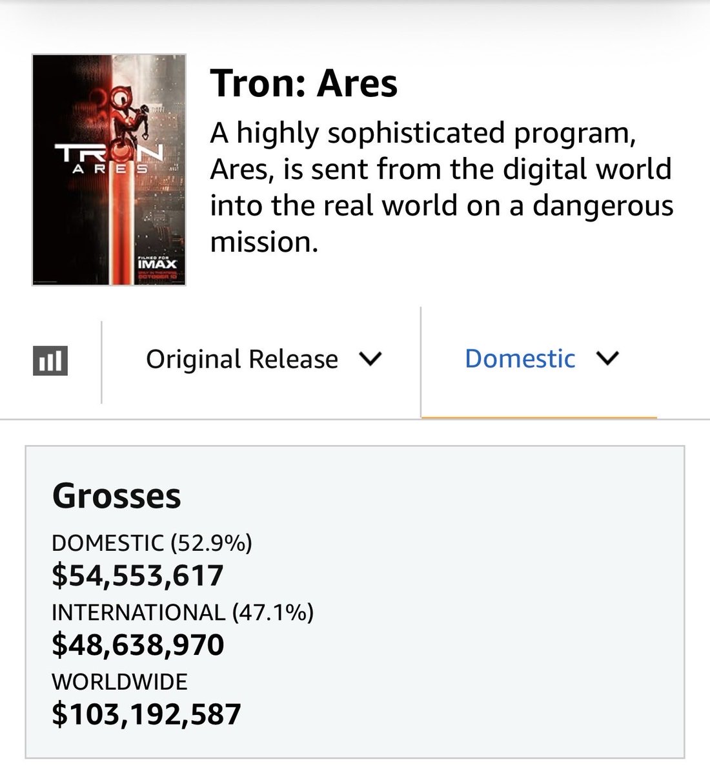
Task: Select the worldwide gross $103,192,587
Action: (146, 714)
